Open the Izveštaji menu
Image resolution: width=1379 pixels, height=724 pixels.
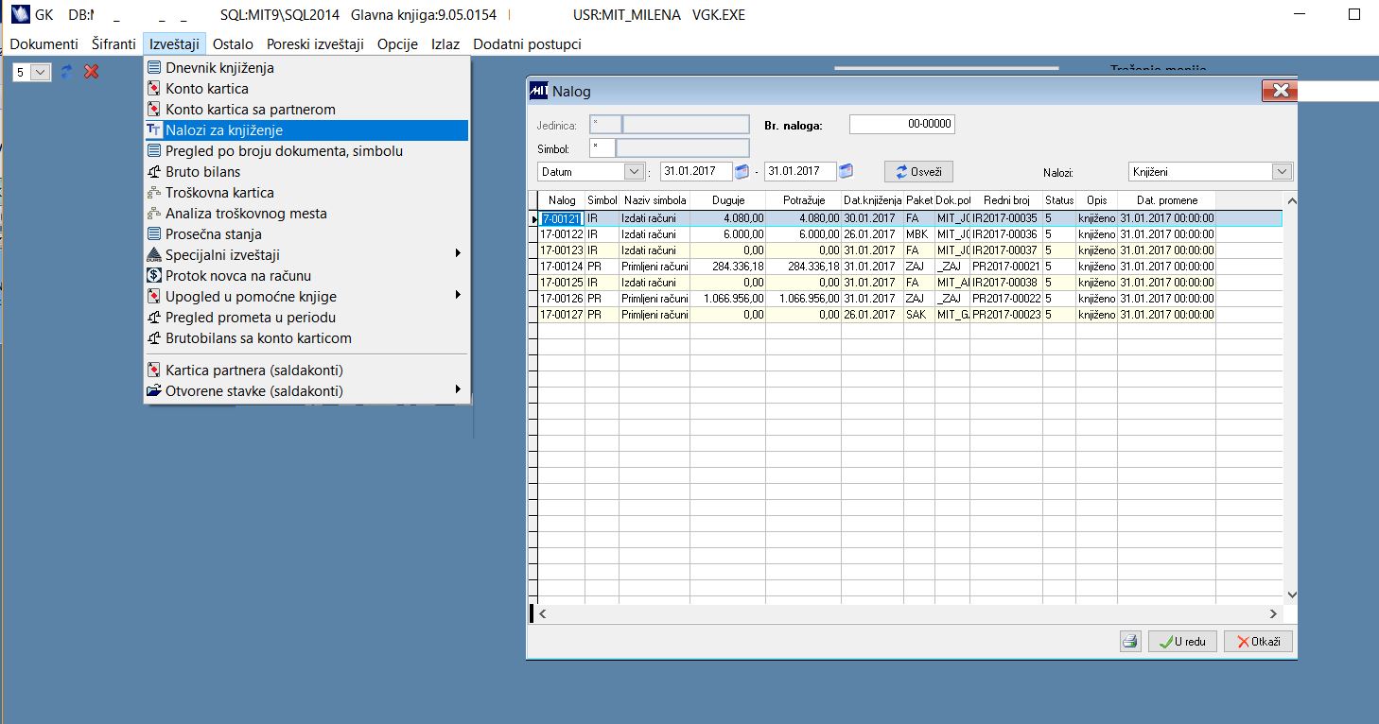tap(174, 44)
